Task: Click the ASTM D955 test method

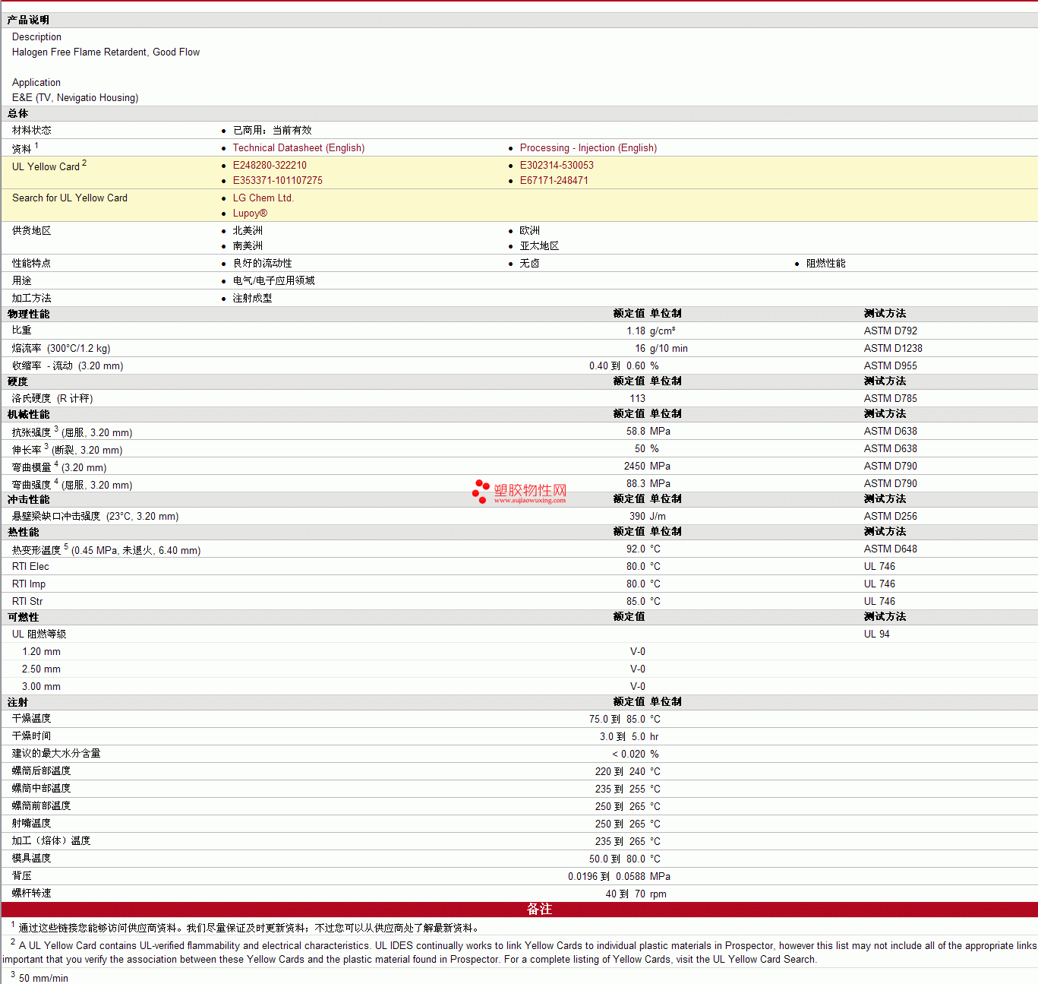Action: 891,366
